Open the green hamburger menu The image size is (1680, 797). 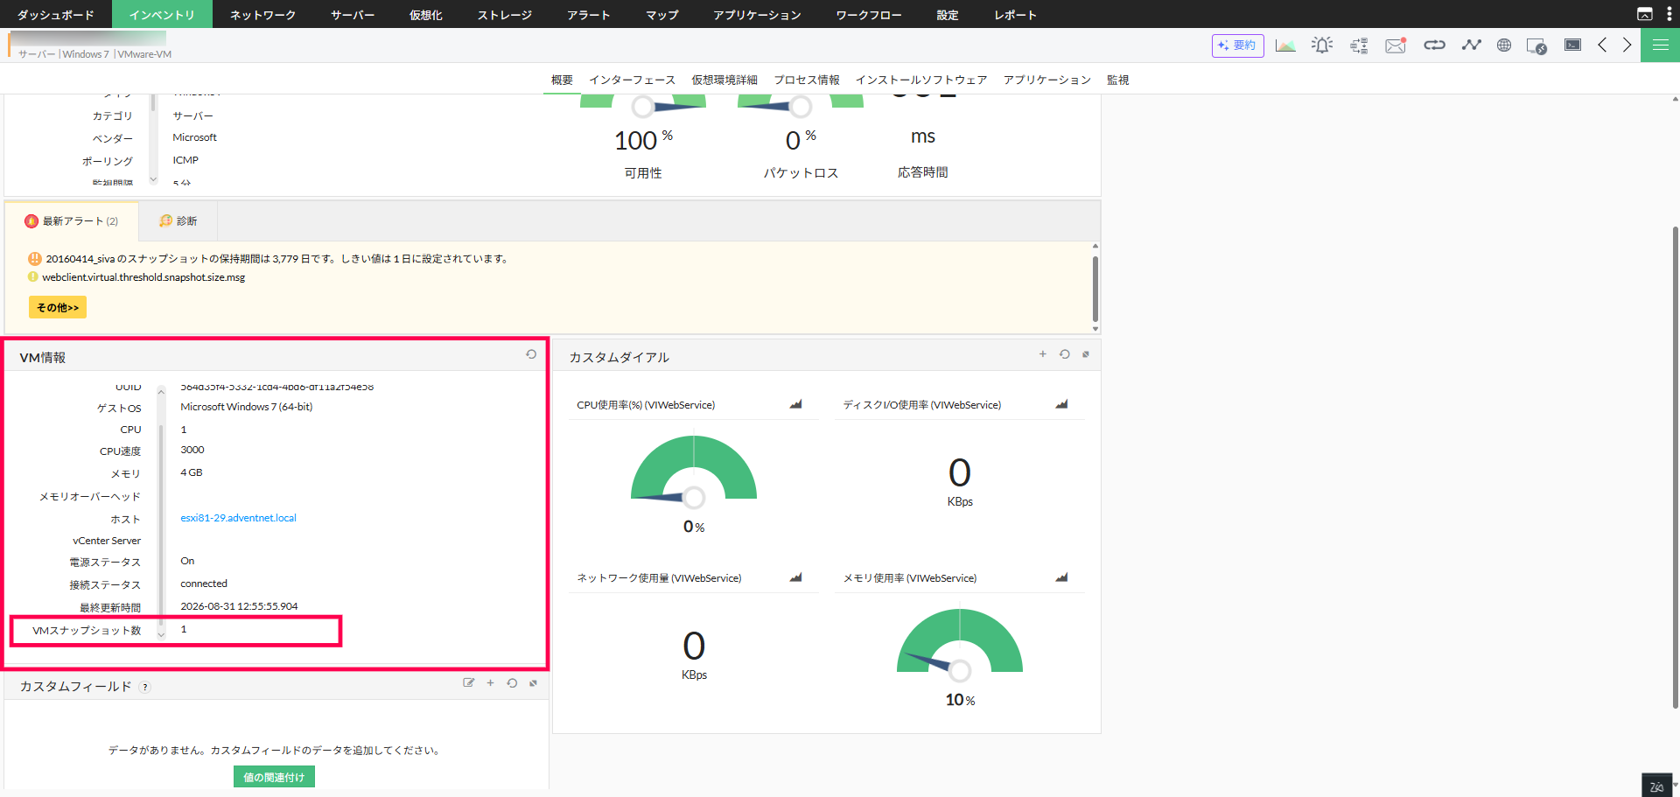coord(1660,45)
